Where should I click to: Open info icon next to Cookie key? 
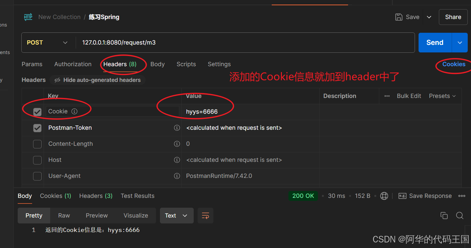pyautogui.click(x=74, y=111)
